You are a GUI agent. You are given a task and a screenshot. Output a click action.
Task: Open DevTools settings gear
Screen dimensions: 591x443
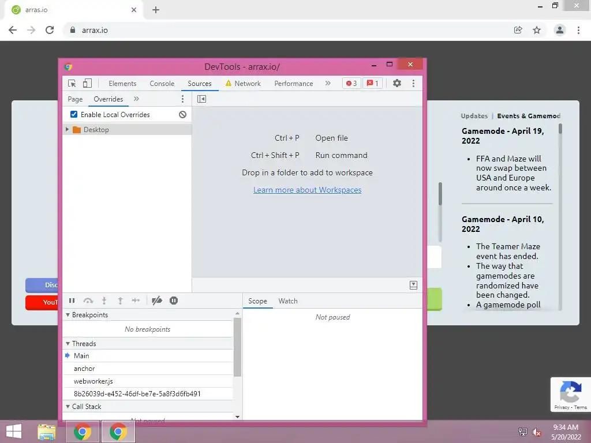click(x=397, y=83)
